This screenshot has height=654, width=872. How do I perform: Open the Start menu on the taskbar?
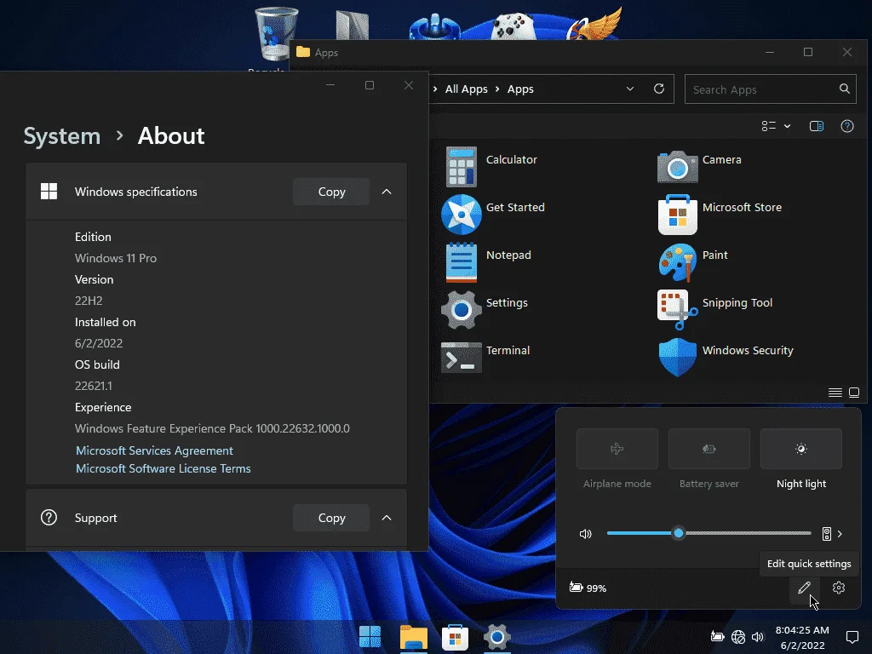pyautogui.click(x=370, y=637)
